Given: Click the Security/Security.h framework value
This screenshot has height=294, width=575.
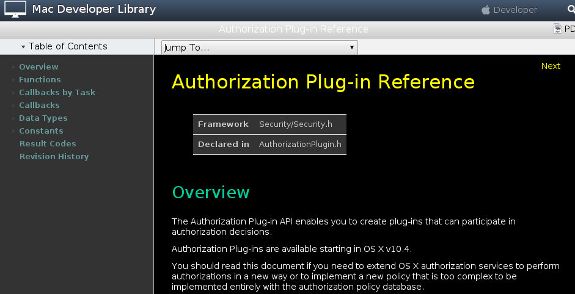Looking at the screenshot, I should (296, 124).
